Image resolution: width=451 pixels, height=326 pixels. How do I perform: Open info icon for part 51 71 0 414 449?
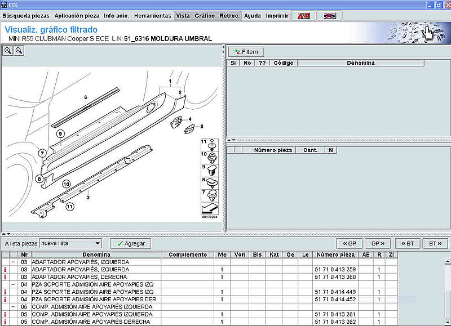5,292
